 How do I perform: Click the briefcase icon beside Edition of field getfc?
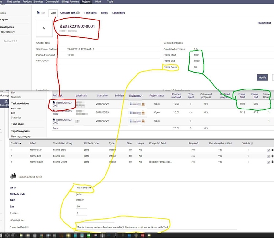coord(13,176)
